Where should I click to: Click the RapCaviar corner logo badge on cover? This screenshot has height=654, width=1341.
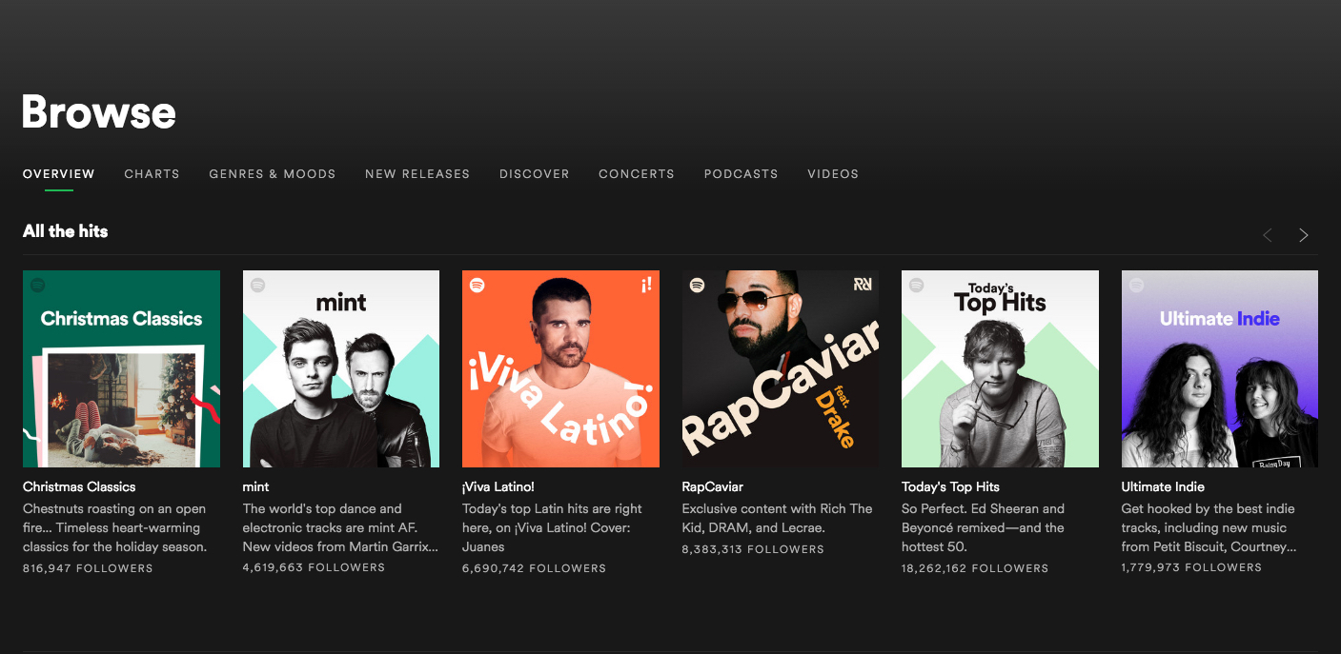coord(863,284)
